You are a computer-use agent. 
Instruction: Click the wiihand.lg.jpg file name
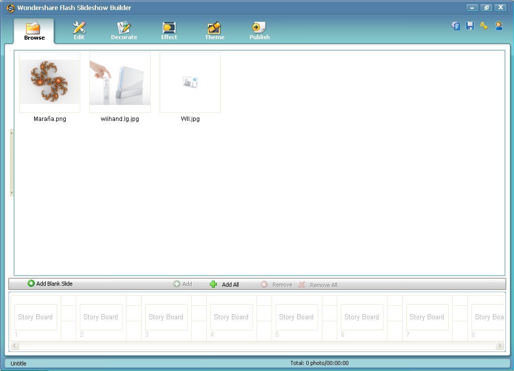[x=120, y=119]
